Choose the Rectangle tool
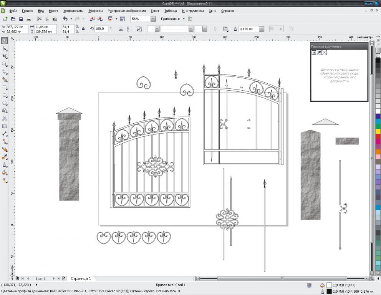This screenshot has width=381, height=295. [5, 88]
